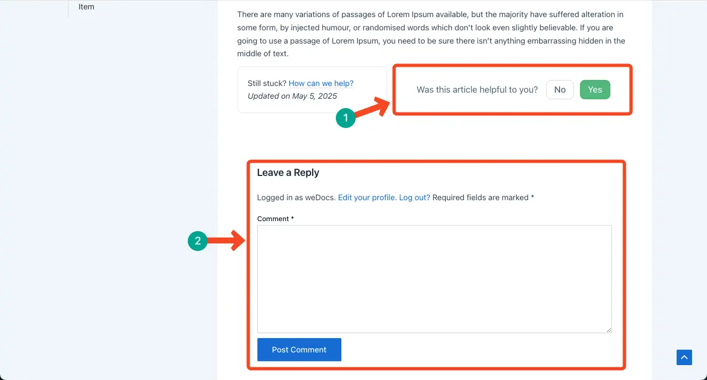Click the Logged in as weDocs text

pos(297,197)
